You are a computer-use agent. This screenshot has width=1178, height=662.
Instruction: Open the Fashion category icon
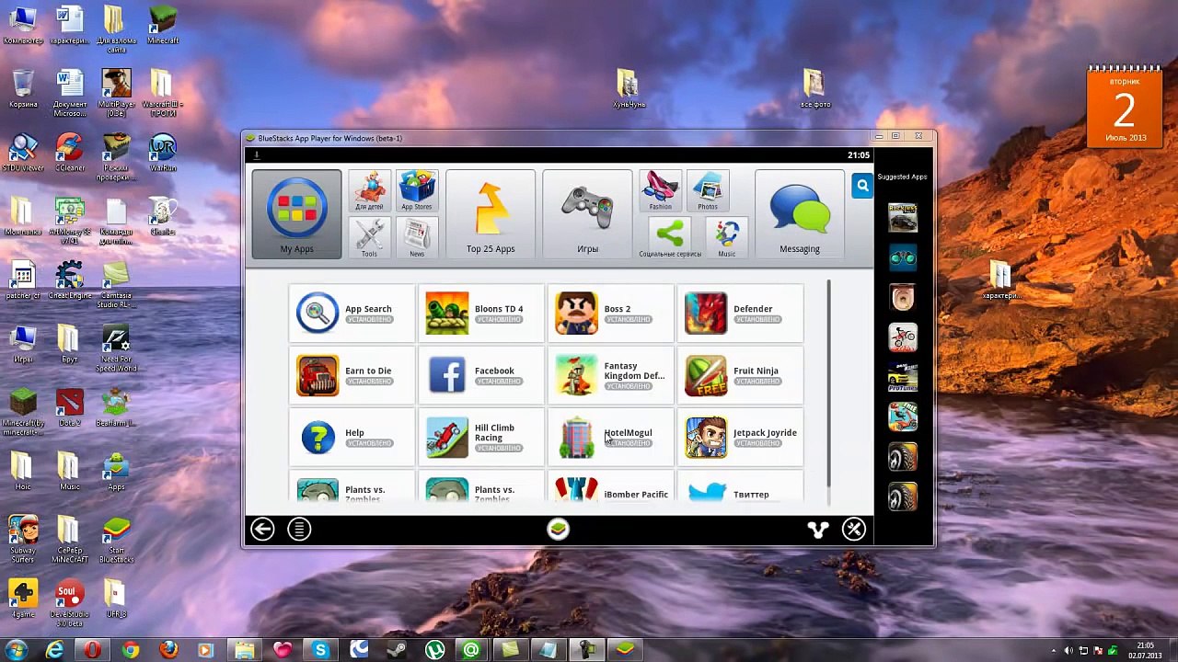(x=660, y=191)
